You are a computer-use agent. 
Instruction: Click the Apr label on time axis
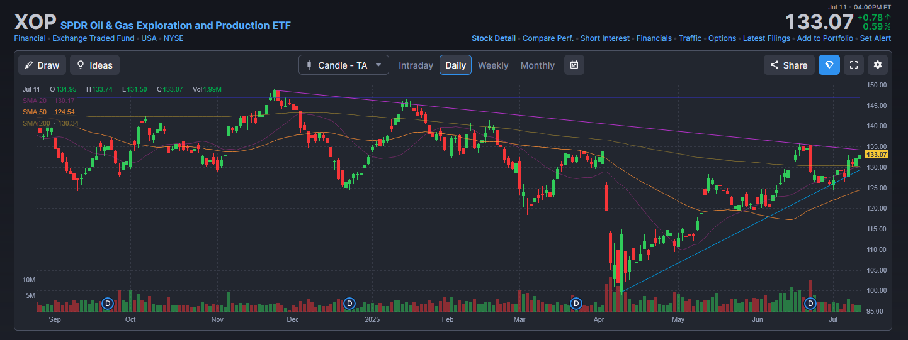coord(599,319)
